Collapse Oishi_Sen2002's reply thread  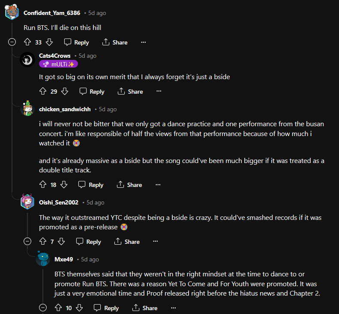pyautogui.click(x=27, y=242)
